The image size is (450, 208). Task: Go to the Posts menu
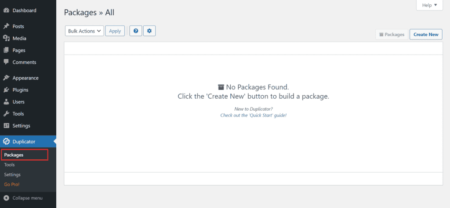28,26
